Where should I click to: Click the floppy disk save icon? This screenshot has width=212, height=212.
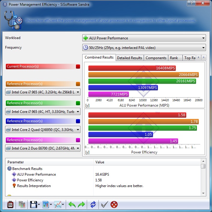click(x=33, y=204)
